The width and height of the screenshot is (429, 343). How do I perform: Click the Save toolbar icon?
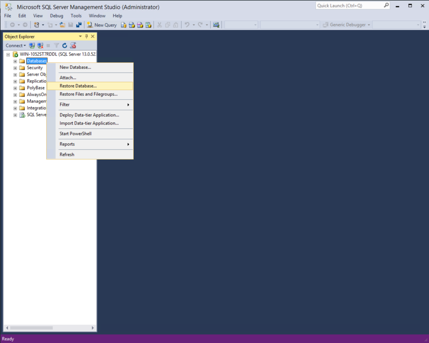click(70, 25)
